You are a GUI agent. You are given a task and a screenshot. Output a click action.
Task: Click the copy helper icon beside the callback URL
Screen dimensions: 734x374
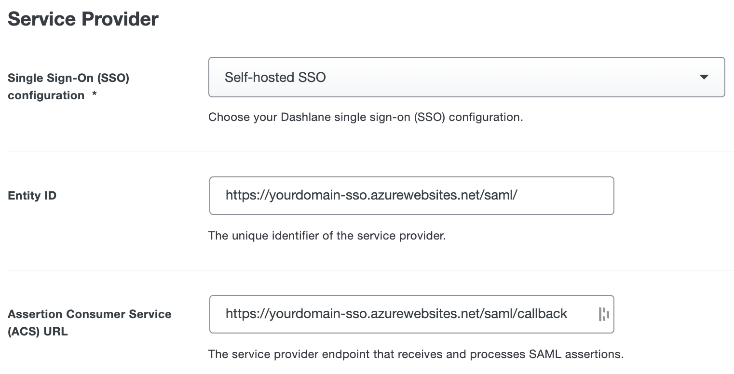(604, 314)
